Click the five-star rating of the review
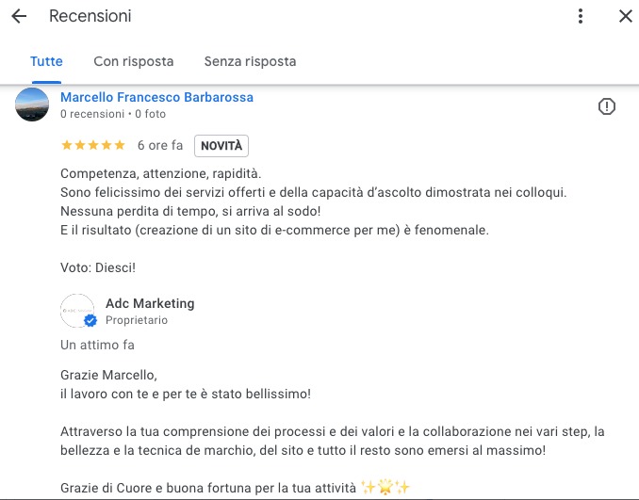 (x=92, y=145)
